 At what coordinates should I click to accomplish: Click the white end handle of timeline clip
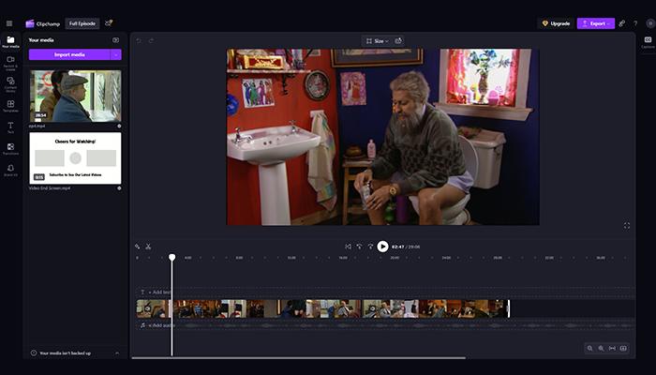pyautogui.click(x=509, y=308)
